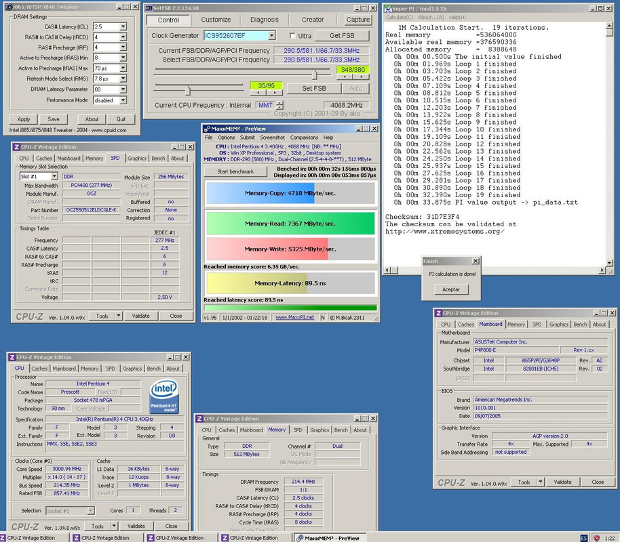
Task: Open the DRAM Latency Parameter dropdown
Action: 123,89
